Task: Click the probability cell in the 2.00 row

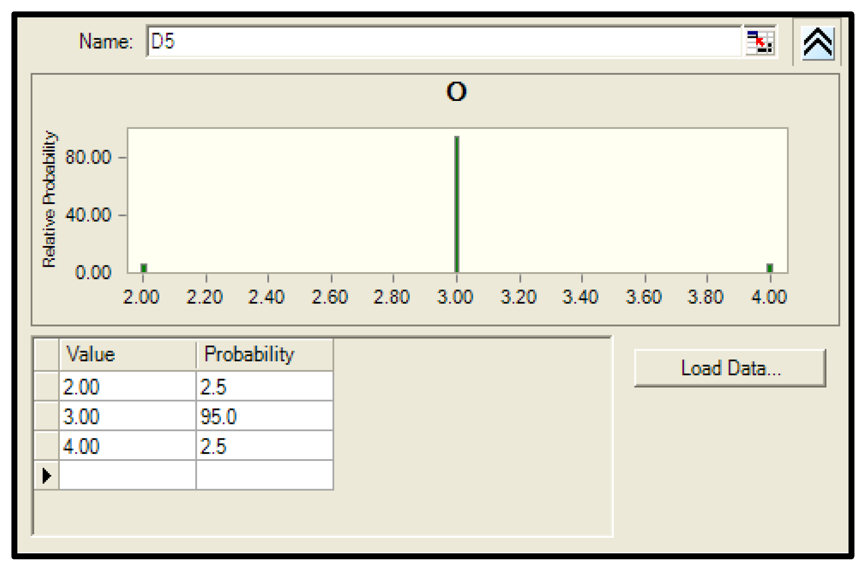Action: coord(264,386)
